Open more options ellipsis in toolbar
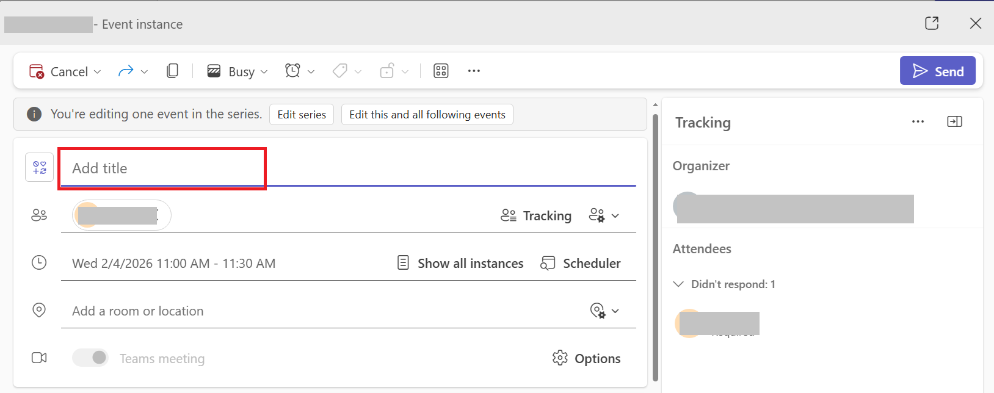The image size is (994, 393). coord(474,71)
